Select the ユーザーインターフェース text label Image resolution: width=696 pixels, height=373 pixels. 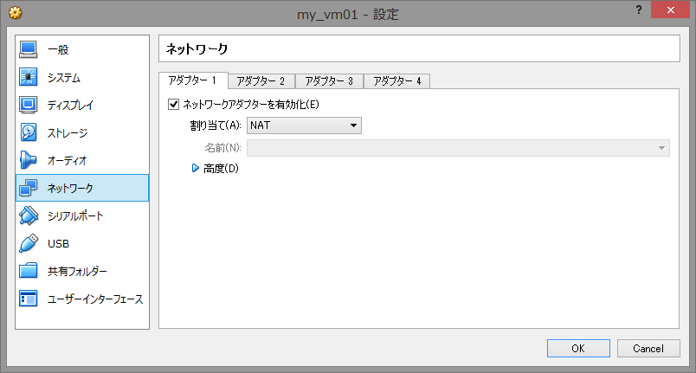tap(95, 299)
